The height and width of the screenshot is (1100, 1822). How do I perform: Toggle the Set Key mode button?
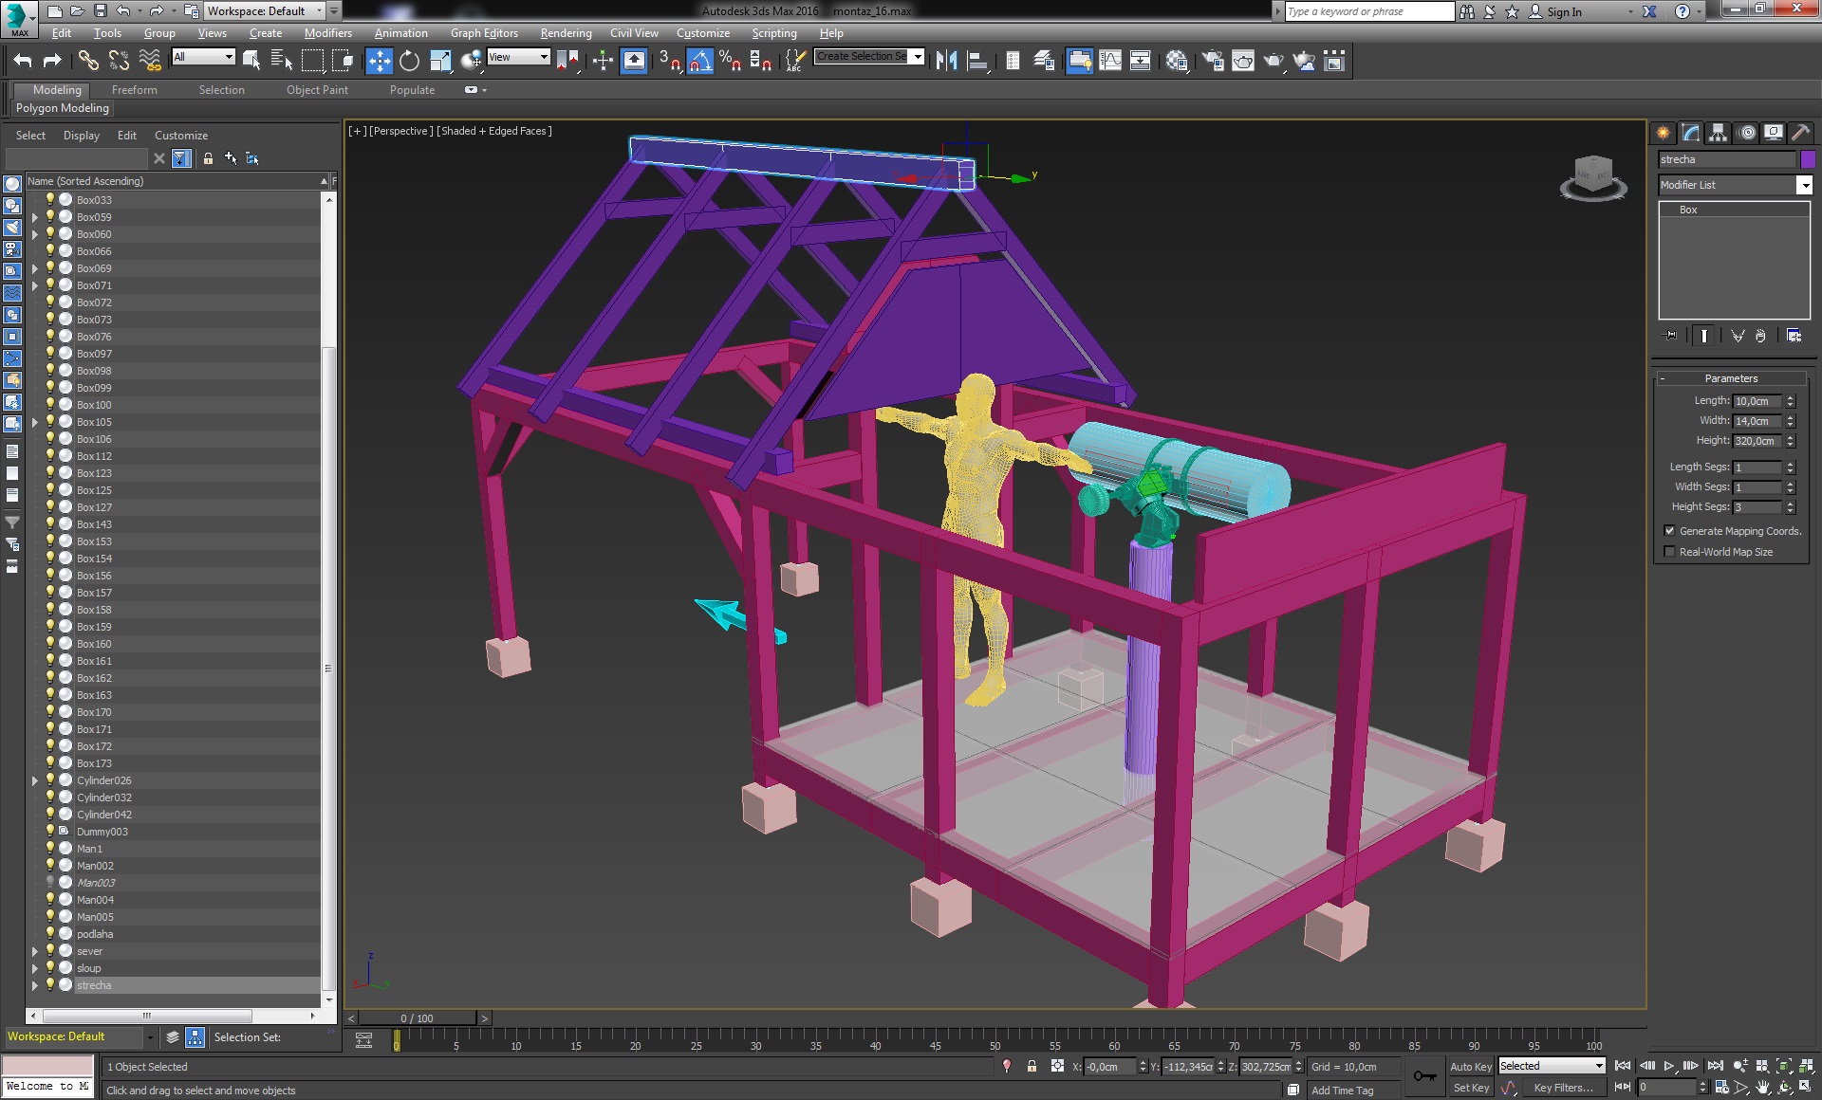pyautogui.click(x=1470, y=1088)
